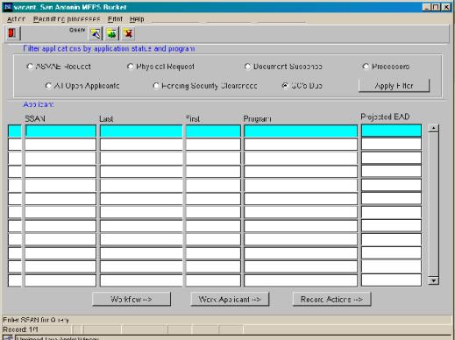Image resolution: width=455 pixels, height=340 pixels.
Task: Click the highlighted SSAN field in the first row
Action: coord(60,131)
